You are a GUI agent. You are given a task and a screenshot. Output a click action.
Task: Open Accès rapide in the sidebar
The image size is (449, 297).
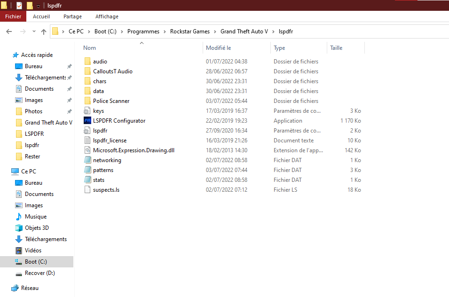pyautogui.click(x=37, y=55)
